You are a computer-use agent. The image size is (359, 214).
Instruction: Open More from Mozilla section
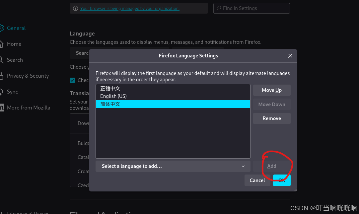(x=29, y=107)
